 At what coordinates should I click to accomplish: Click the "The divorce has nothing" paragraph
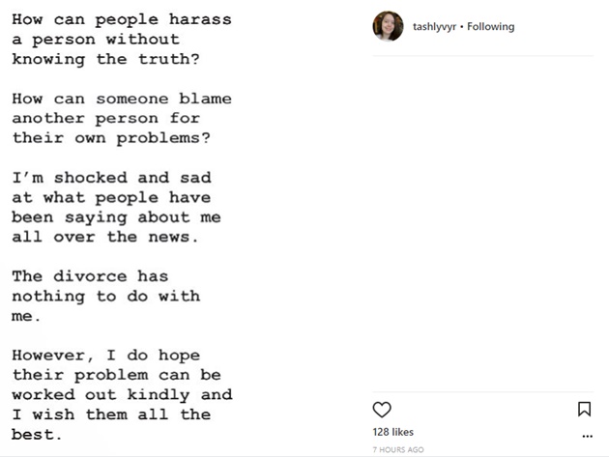106,297
